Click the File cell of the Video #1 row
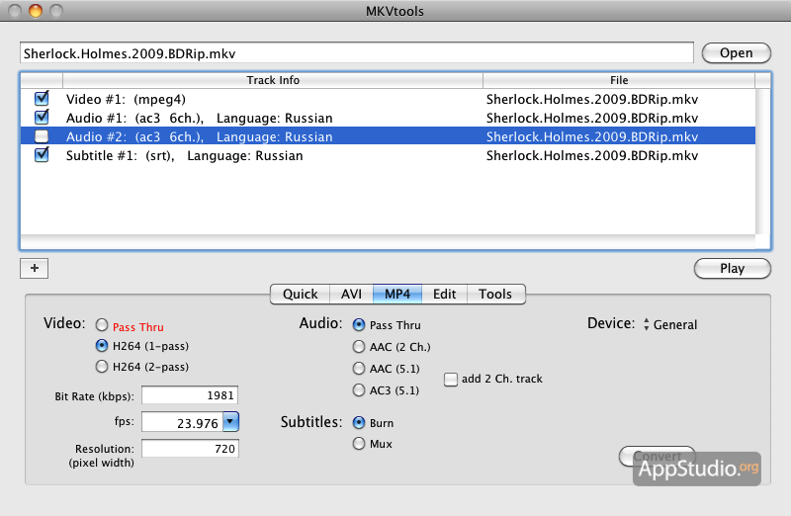Image resolution: width=791 pixels, height=516 pixels. 592,100
